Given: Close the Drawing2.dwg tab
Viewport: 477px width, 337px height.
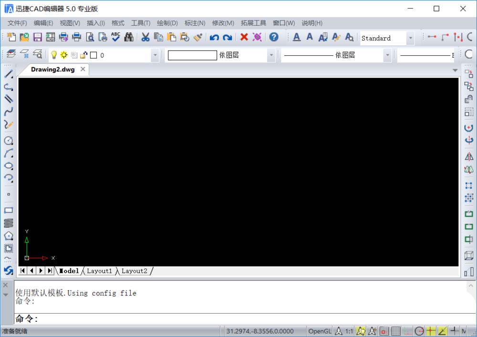Looking at the screenshot, I should tap(83, 69).
